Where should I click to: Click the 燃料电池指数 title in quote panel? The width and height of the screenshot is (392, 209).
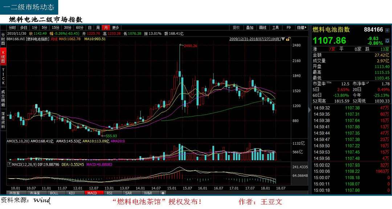coord(331,30)
